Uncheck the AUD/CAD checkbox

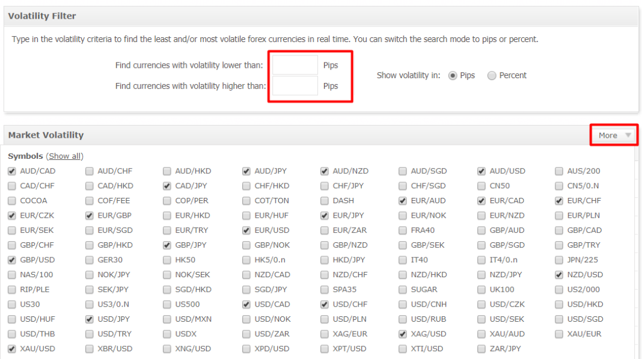click(x=12, y=171)
